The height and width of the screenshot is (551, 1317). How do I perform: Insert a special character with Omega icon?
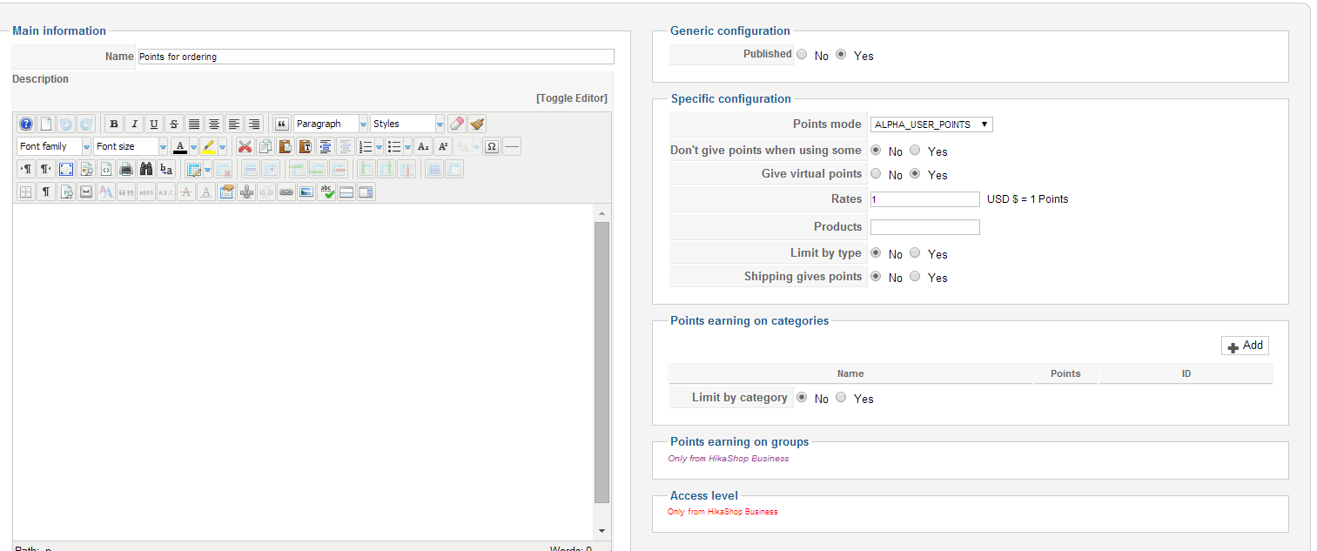pyautogui.click(x=492, y=146)
